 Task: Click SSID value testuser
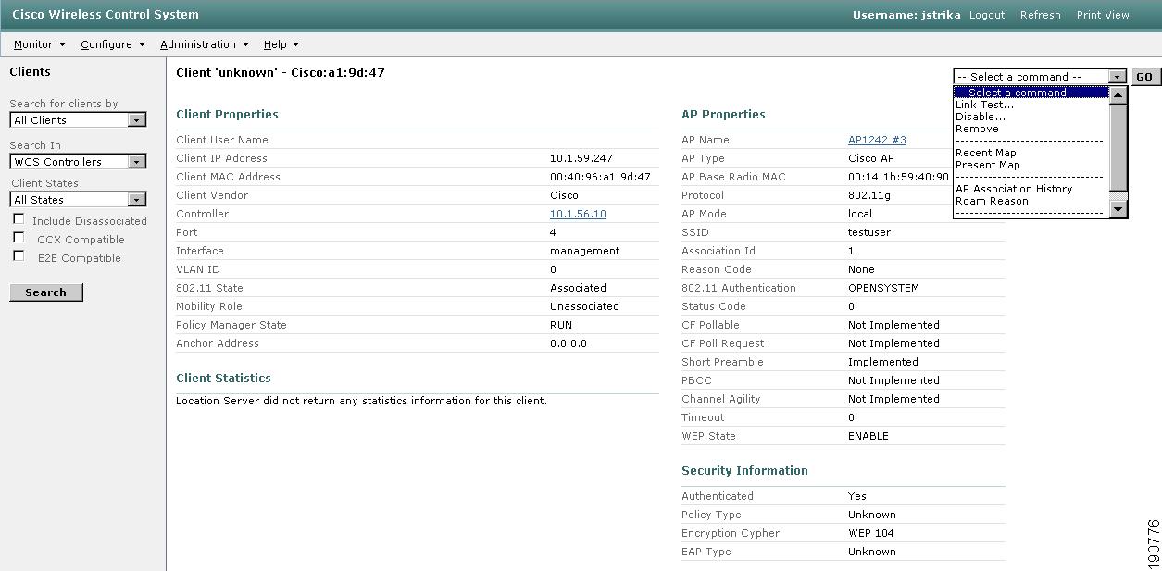[868, 232]
